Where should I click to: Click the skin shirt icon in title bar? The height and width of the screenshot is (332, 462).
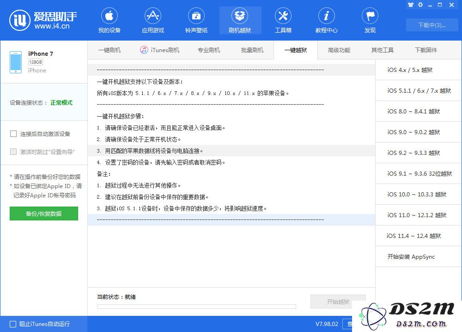click(411, 5)
